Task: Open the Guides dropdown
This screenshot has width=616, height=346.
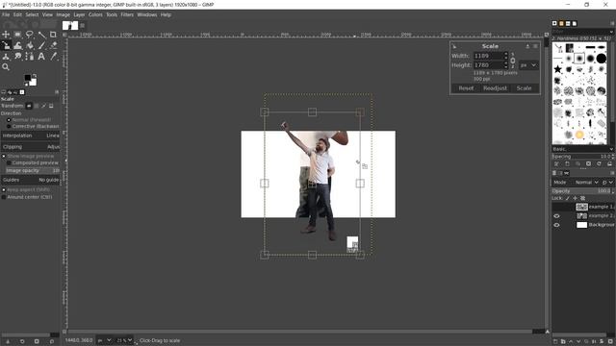Action: (30, 180)
